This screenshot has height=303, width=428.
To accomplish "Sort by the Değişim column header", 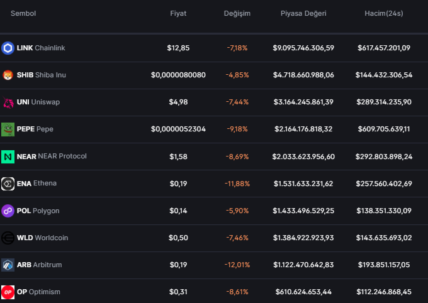I will coord(237,13).
